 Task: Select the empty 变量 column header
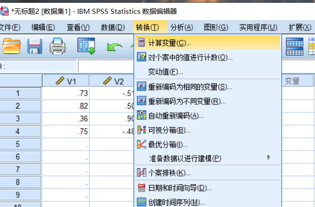(x=297, y=81)
